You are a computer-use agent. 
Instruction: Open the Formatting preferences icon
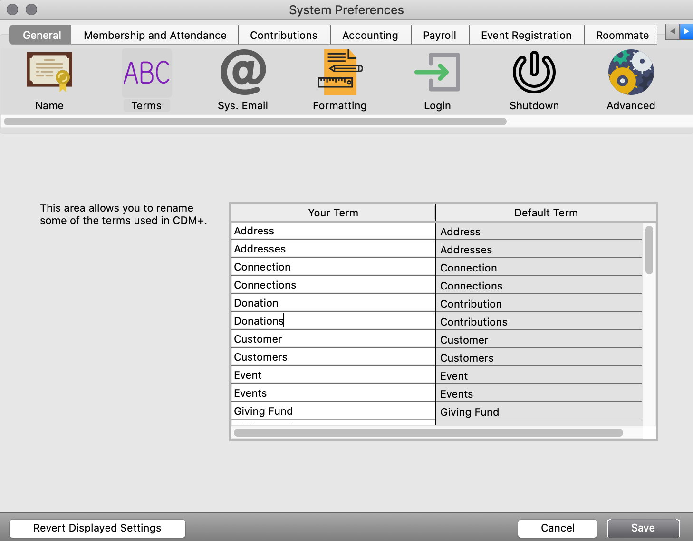click(x=339, y=73)
